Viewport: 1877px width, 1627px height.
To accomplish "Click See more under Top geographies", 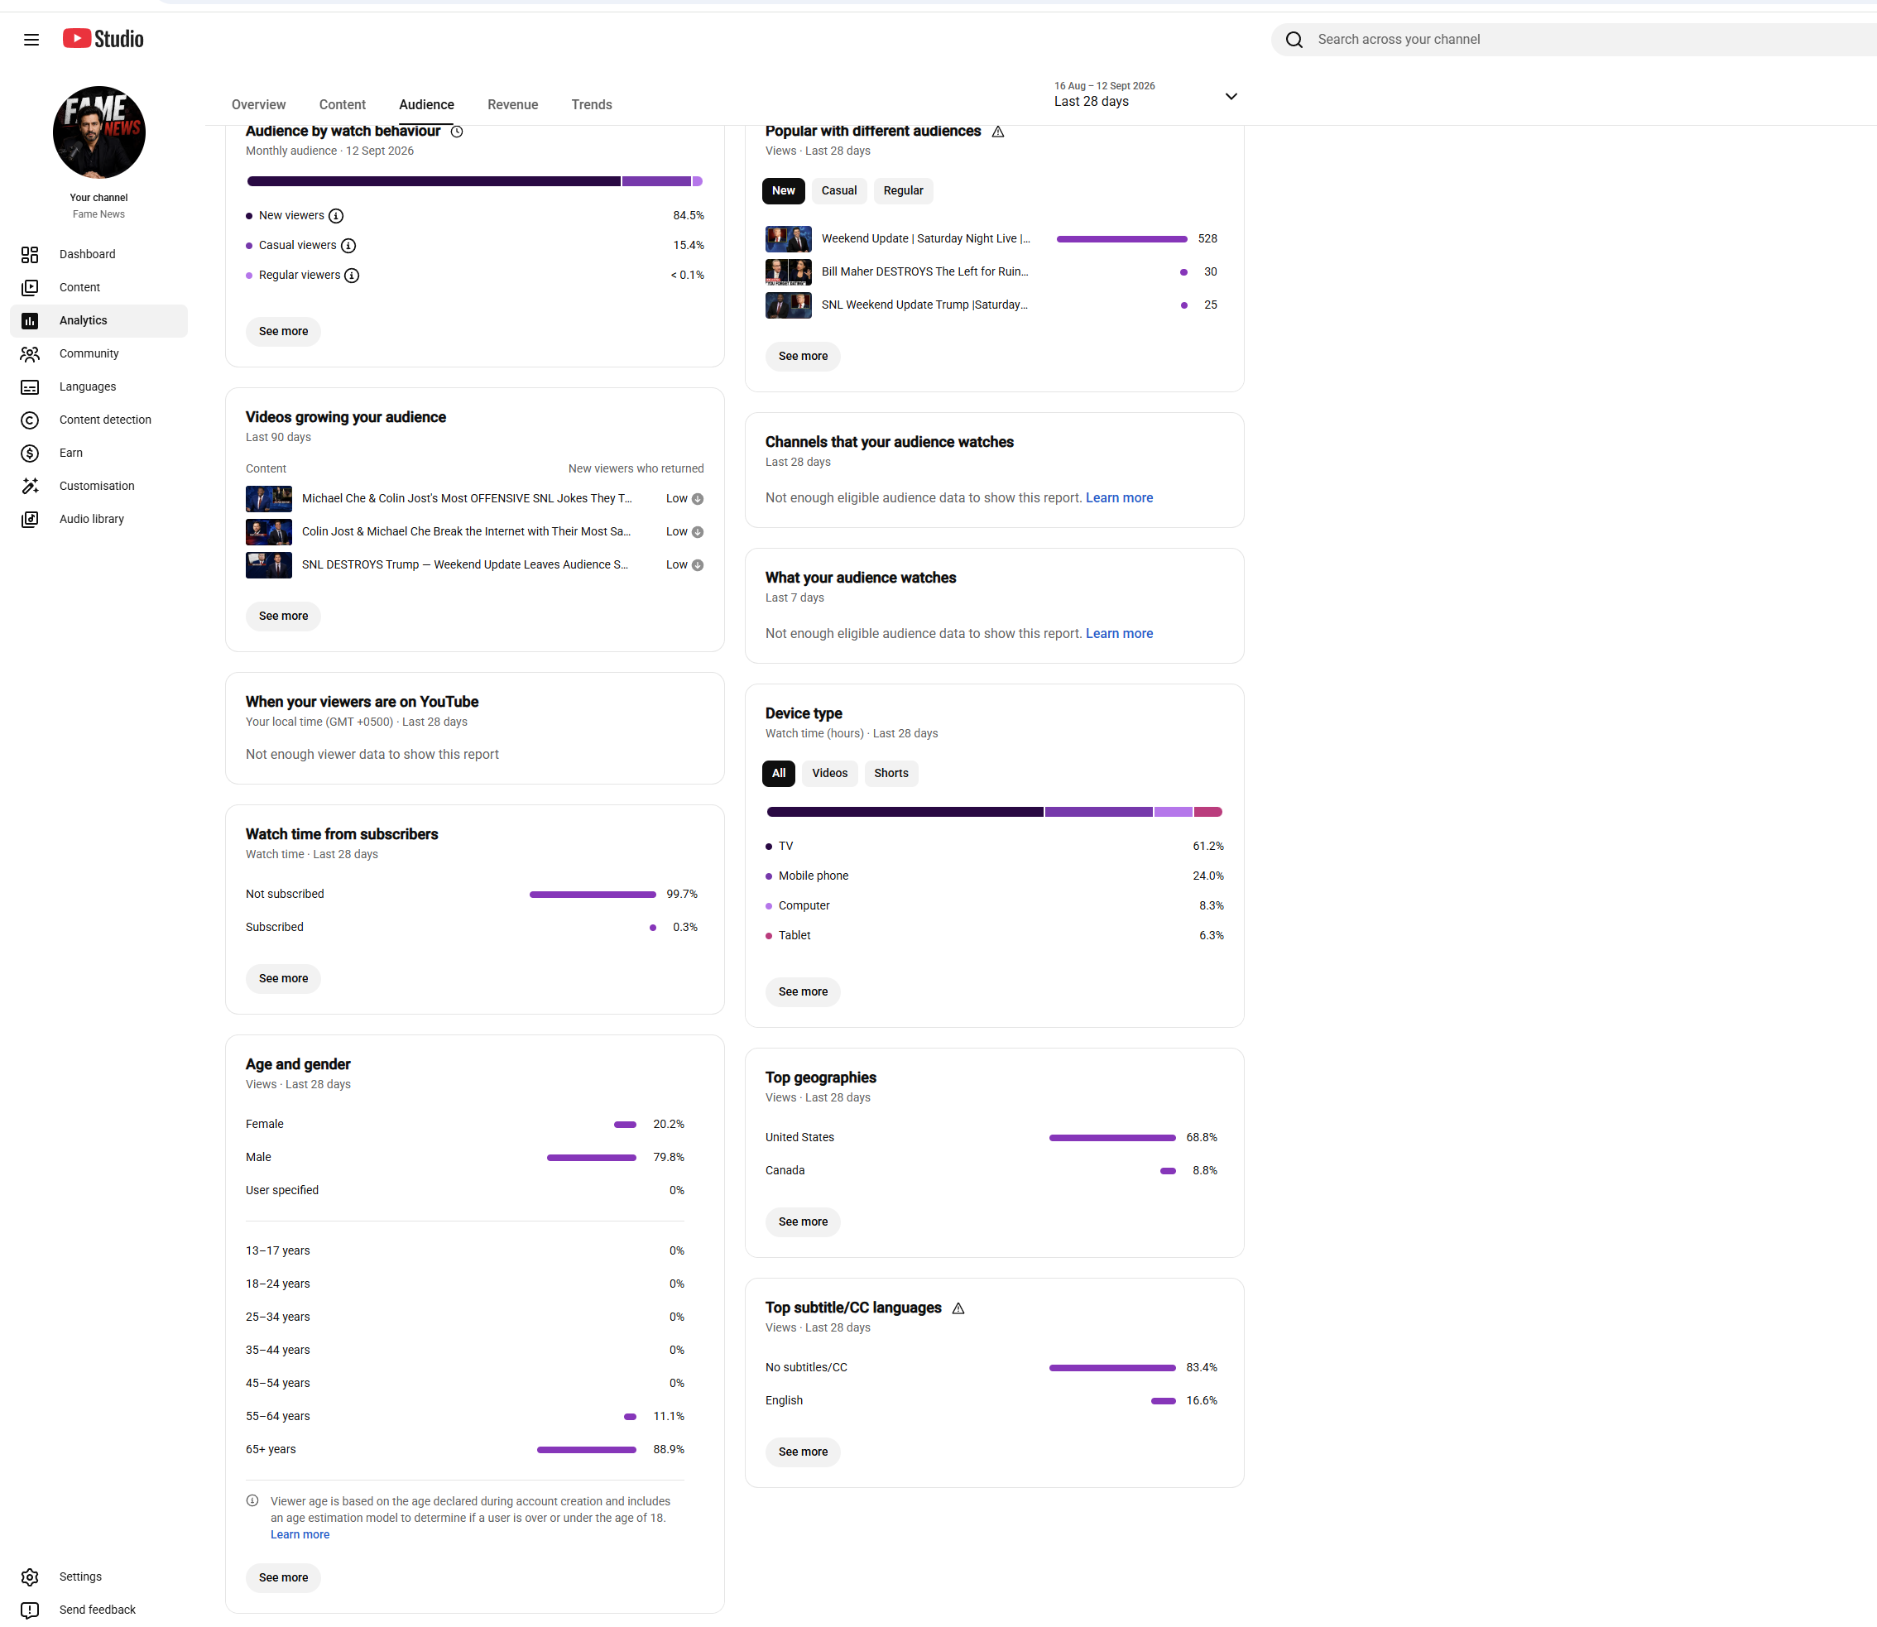I will click(803, 1222).
